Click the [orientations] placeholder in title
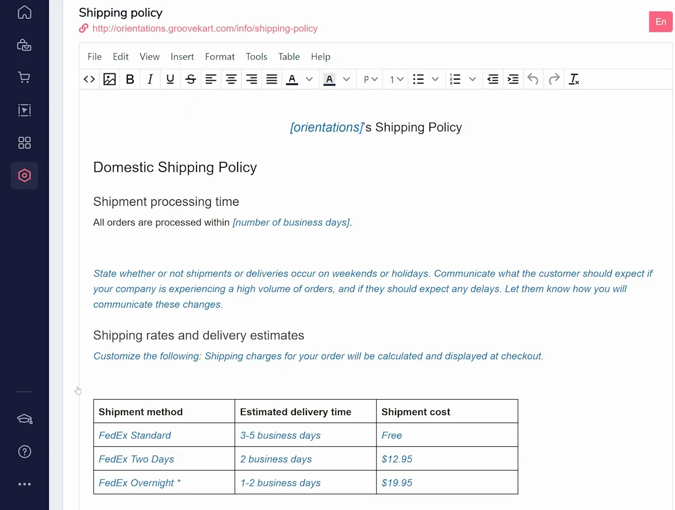 point(326,128)
